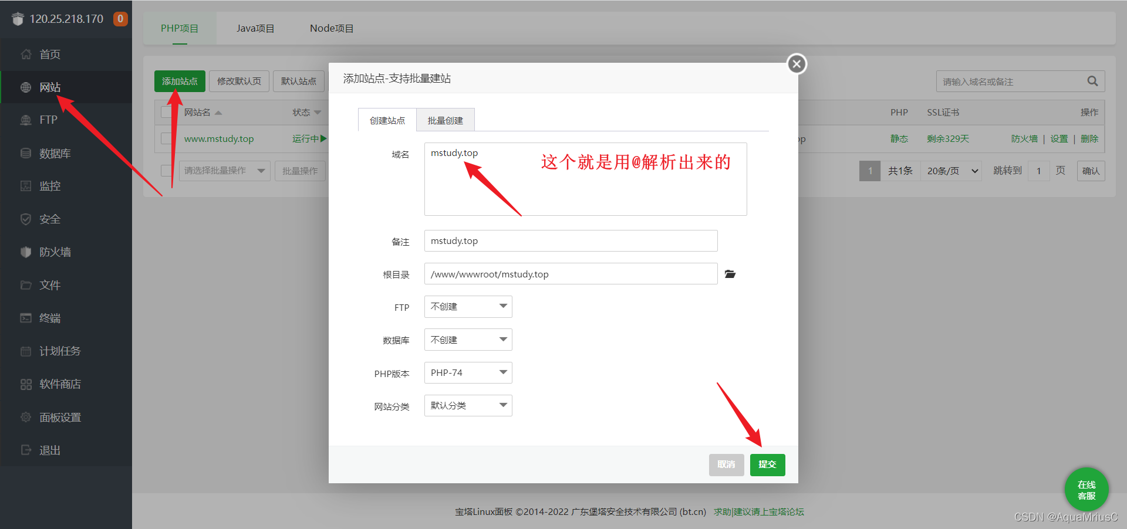Click the 静态 PHP version link
This screenshot has width=1127, height=529.
(x=899, y=139)
